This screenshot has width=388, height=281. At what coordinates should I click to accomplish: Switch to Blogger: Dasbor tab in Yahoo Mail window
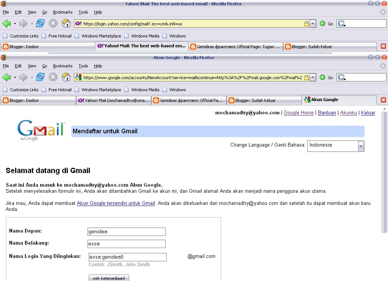[48, 47]
